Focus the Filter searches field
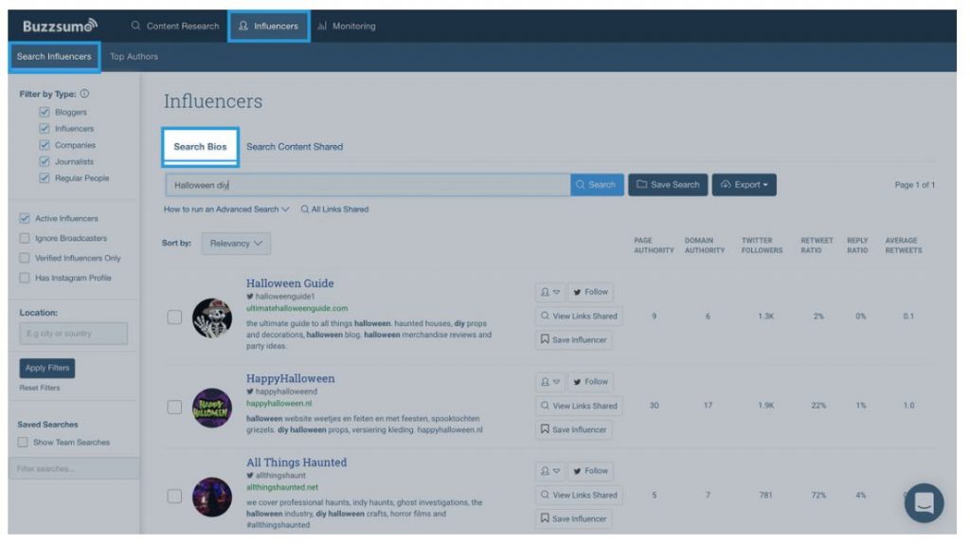970x544 pixels. coord(74,468)
